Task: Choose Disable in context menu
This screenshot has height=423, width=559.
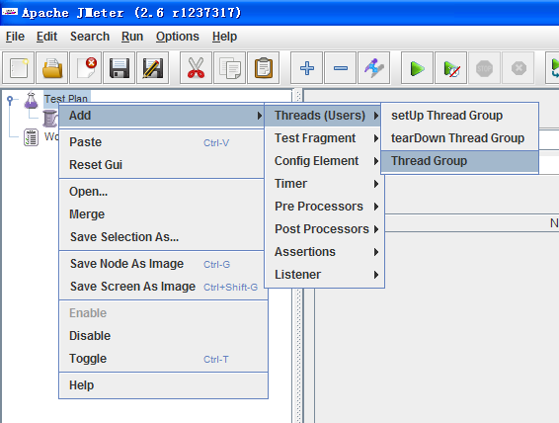Action: [163, 336]
